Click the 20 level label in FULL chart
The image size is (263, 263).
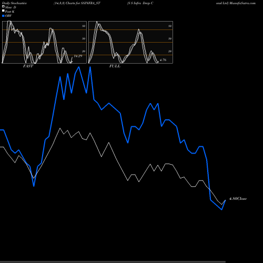pyautogui.click(x=170, y=51)
